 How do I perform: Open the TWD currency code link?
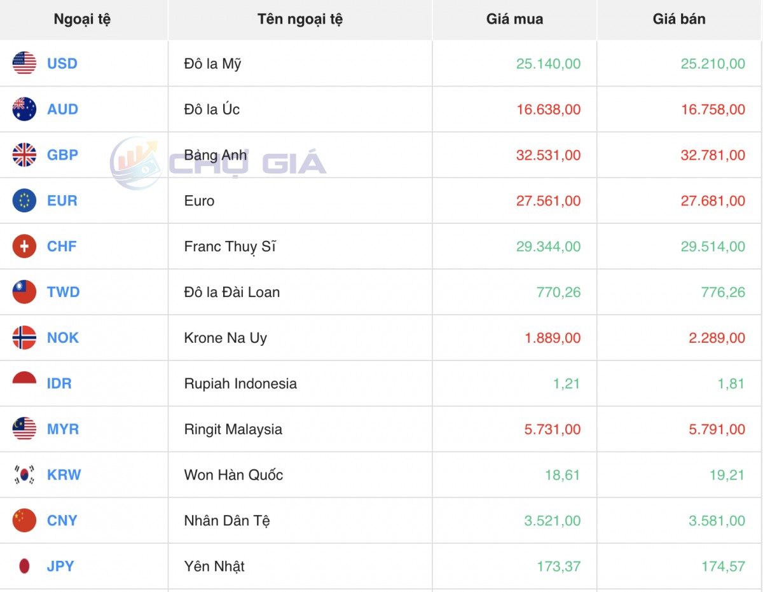click(63, 293)
